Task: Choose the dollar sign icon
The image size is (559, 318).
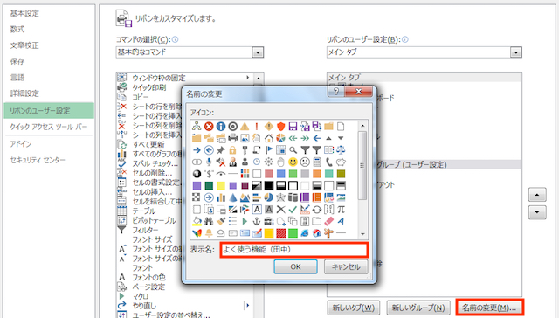Action: pyautogui.click(x=209, y=174)
